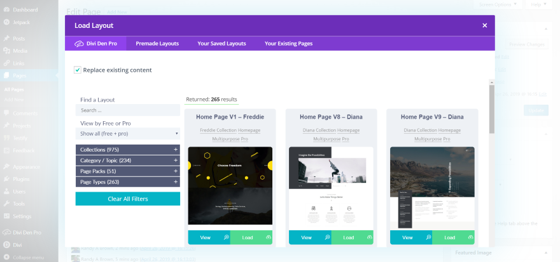The width and height of the screenshot is (560, 262).
Task: Click the Divi Den Pro cloud icon in sidebar
Action: [x=6, y=232]
